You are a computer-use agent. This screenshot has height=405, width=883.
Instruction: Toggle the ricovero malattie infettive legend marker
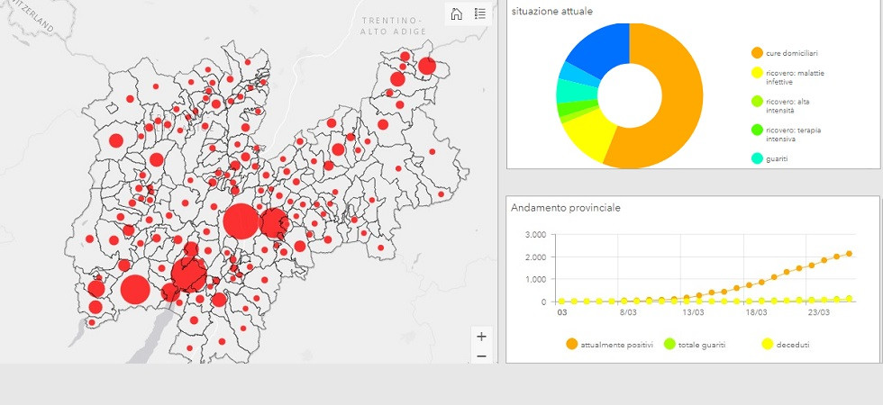[757, 73]
